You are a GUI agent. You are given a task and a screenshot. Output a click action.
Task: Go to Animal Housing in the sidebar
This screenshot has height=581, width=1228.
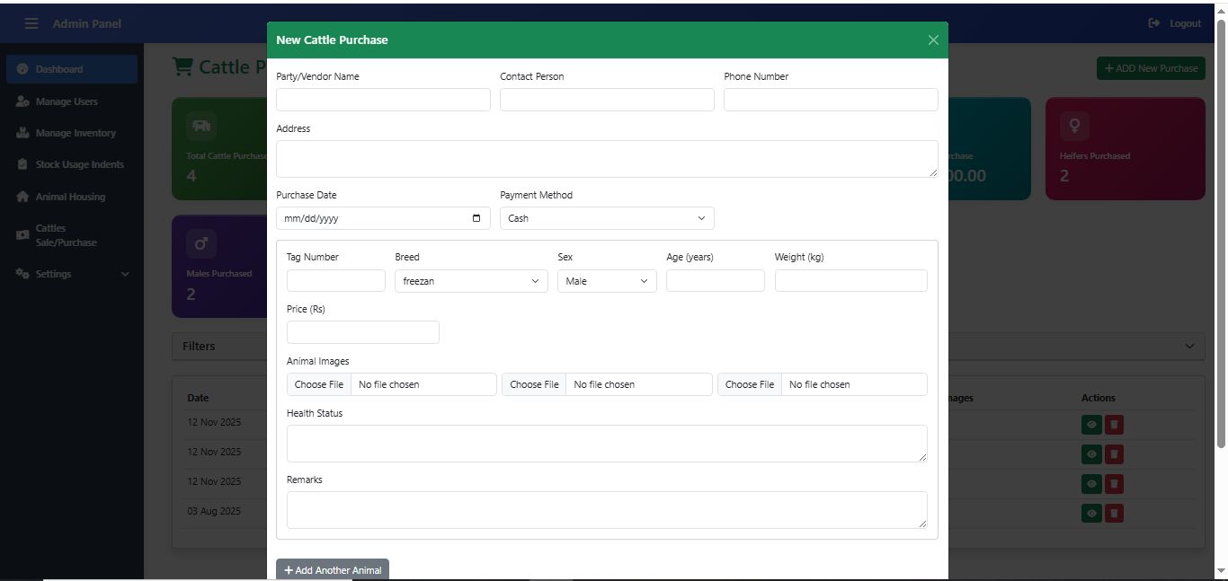point(69,197)
